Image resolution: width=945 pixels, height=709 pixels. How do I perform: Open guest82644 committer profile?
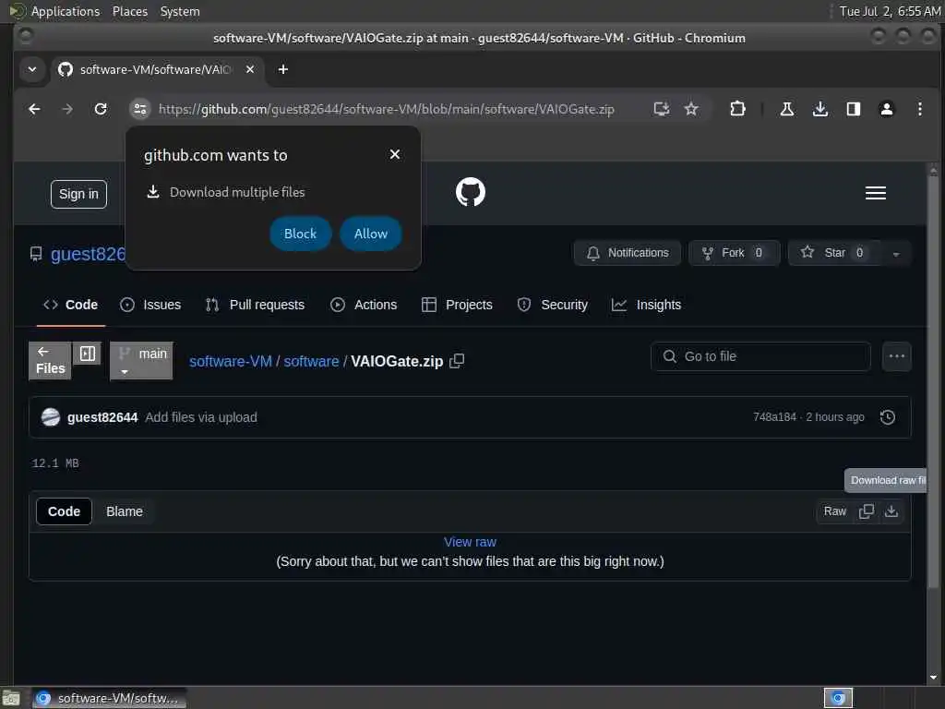[x=102, y=417]
